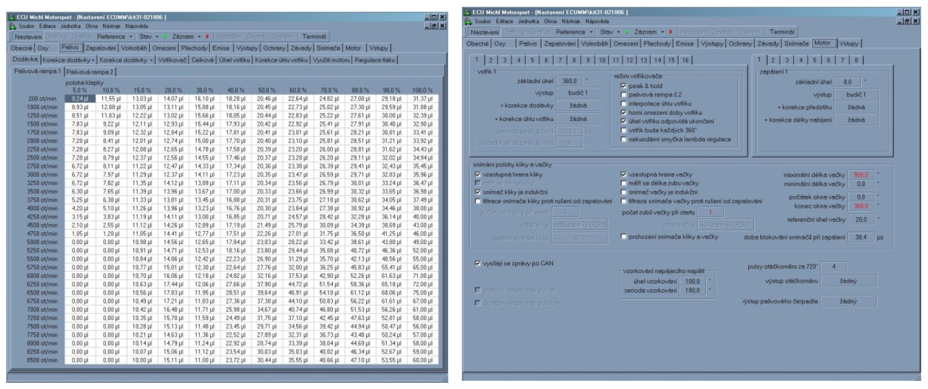The image size is (928, 389).
Task: Toggle úhel vstřiku odpovídá ukončení checkbox
Action: [x=623, y=121]
